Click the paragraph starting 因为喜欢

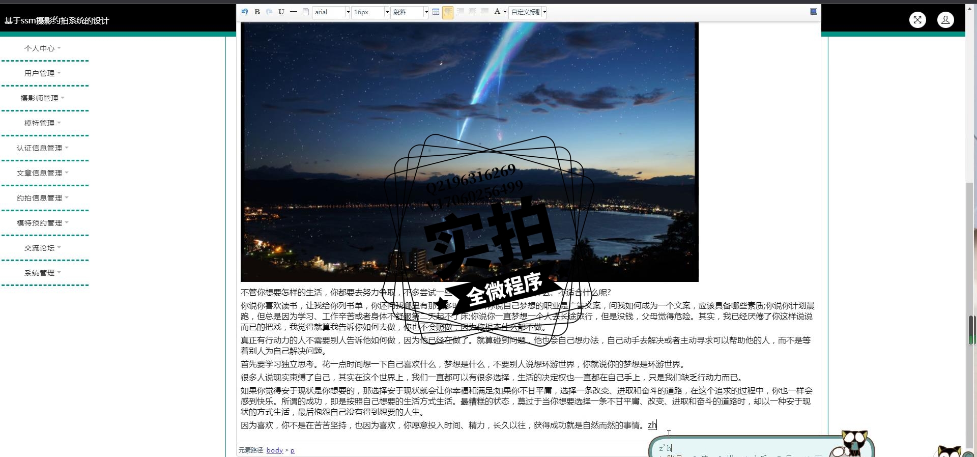click(449, 425)
